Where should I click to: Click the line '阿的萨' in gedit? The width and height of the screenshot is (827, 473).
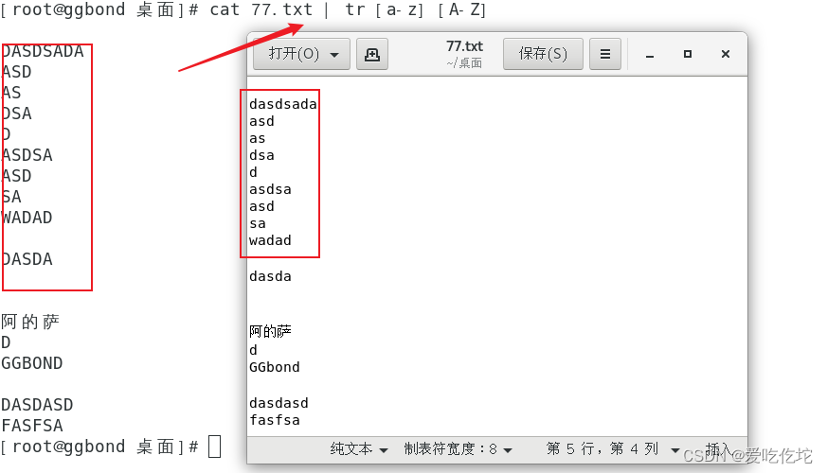coord(270,331)
